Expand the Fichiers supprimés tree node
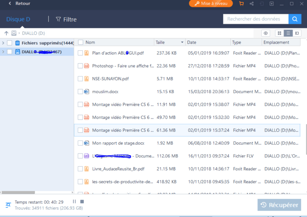Viewport: 307px width, 217px height. point(3,43)
